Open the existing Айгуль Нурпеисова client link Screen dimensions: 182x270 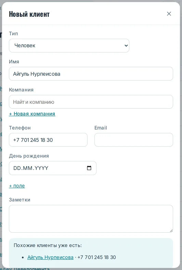pyautogui.click(x=50, y=257)
